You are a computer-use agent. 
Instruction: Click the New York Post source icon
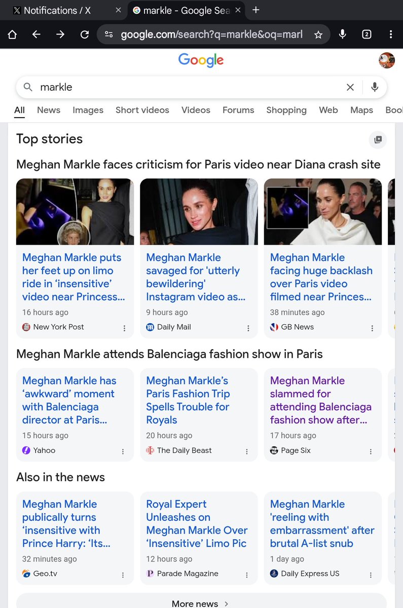pos(26,327)
